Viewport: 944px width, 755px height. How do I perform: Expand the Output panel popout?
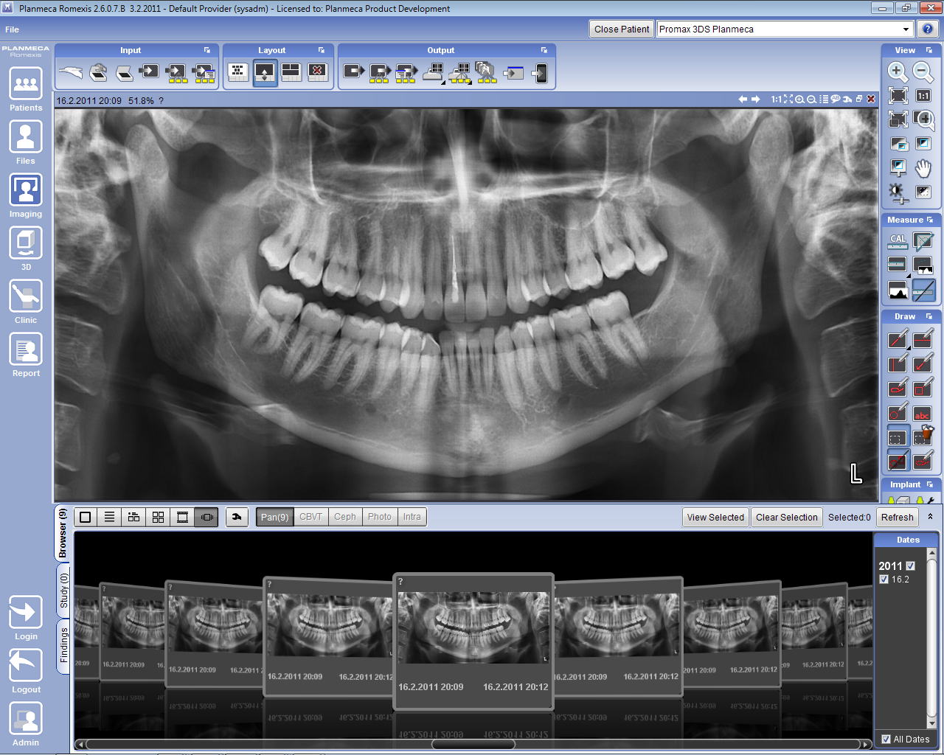pos(544,50)
